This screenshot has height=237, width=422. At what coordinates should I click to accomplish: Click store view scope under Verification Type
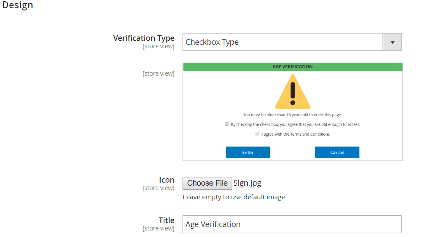(x=159, y=47)
